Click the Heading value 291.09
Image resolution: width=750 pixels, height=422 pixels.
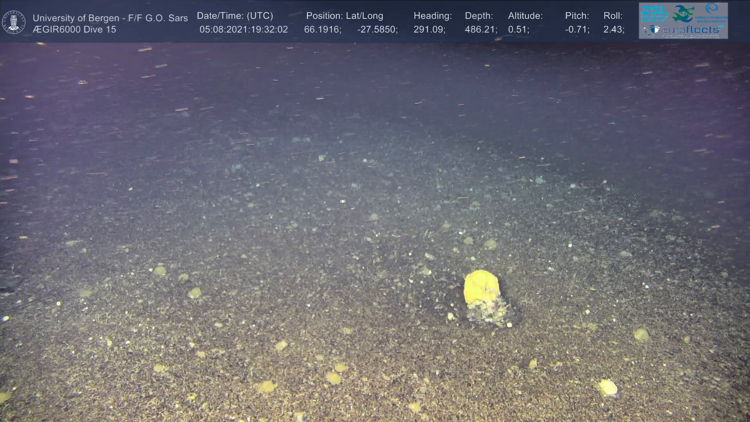coord(429,30)
